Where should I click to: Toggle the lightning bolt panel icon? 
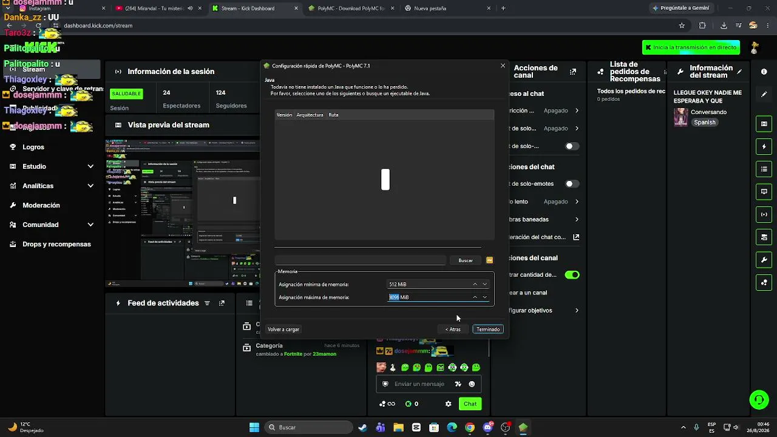[x=764, y=147]
